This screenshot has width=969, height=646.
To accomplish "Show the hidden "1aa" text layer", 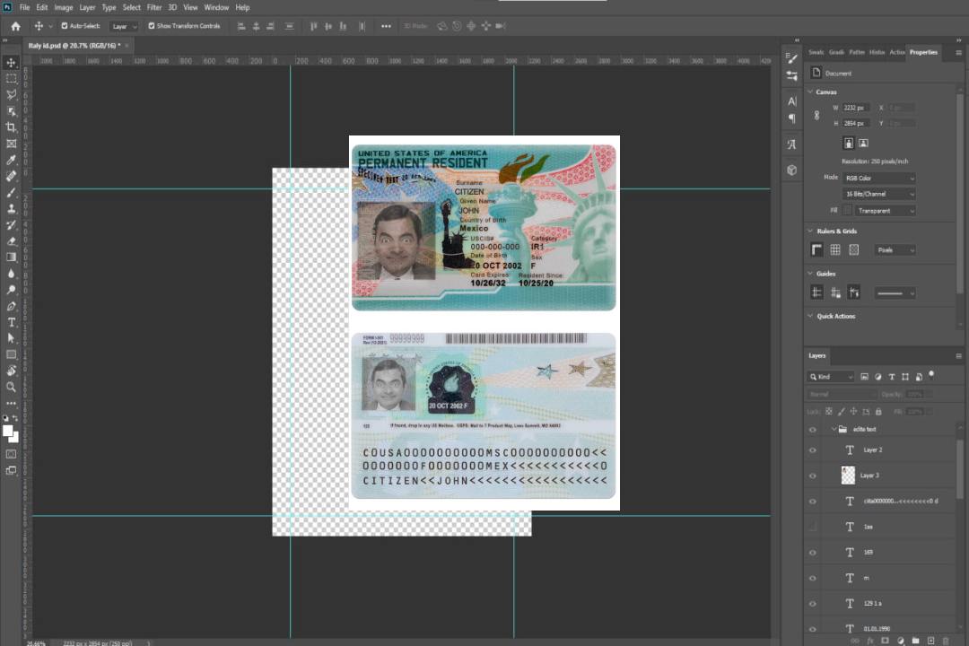I will [x=813, y=527].
